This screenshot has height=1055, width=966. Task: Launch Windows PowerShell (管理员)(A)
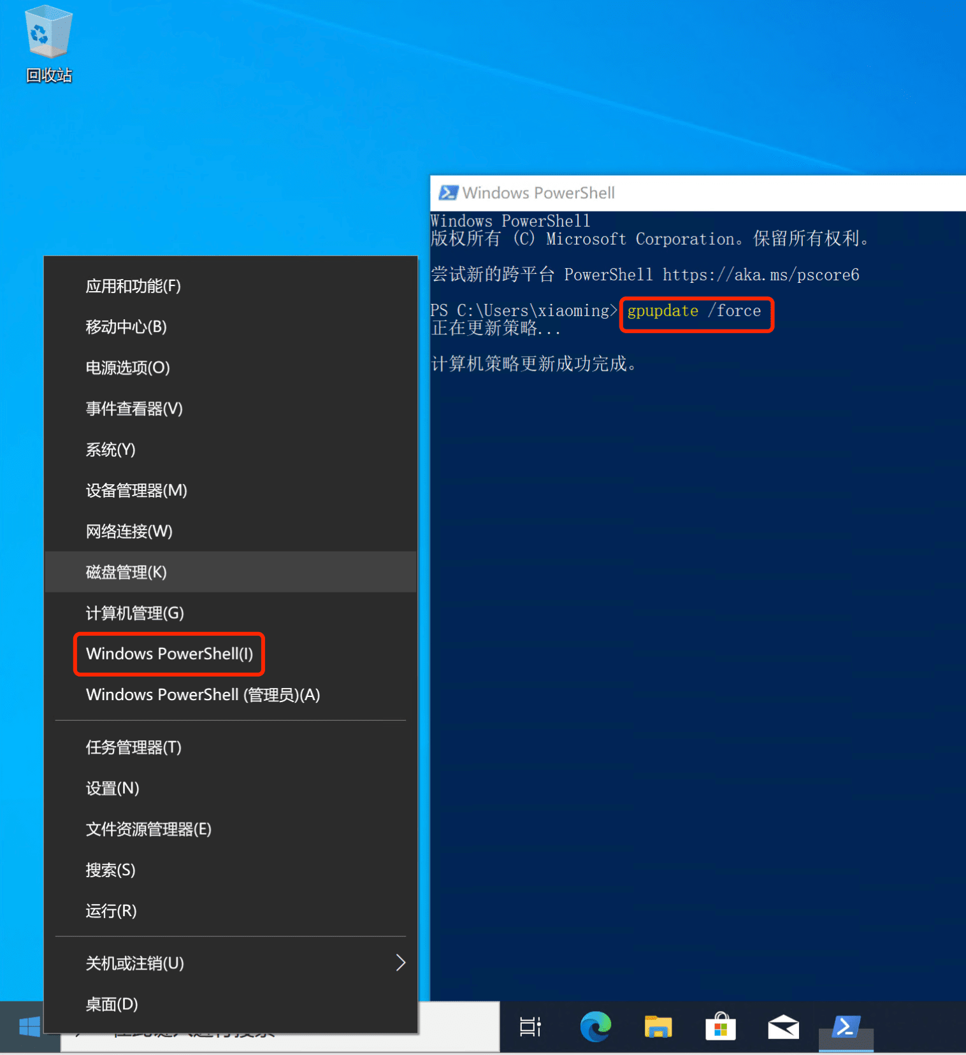point(231,694)
